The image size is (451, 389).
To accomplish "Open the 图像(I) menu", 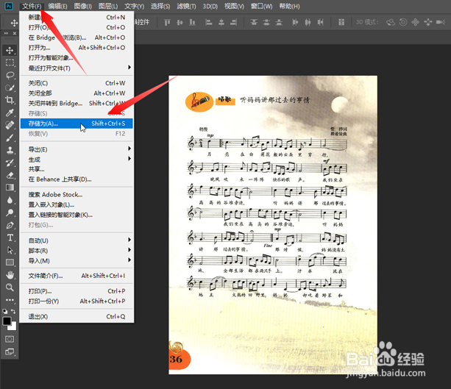I will click(83, 7).
